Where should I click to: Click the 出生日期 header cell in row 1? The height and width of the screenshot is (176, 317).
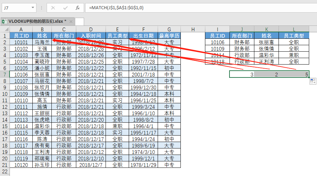tap(143, 36)
